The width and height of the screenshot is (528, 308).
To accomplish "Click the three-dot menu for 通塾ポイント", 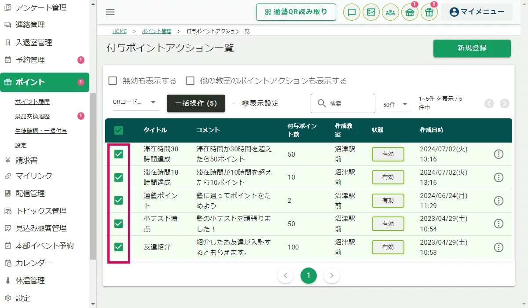I will coord(499,201).
